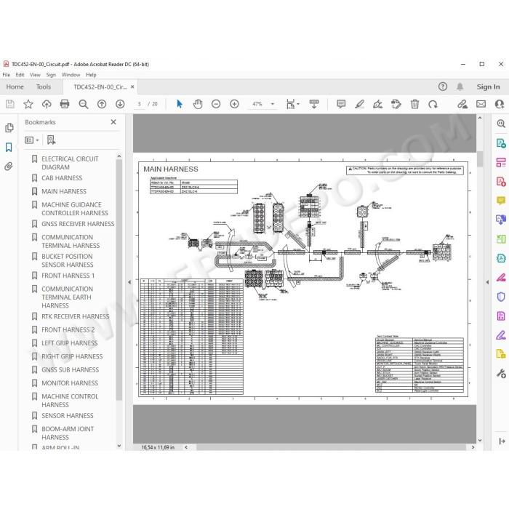Click the Stamp tool icon
The image size is (509, 509).
click(396, 104)
